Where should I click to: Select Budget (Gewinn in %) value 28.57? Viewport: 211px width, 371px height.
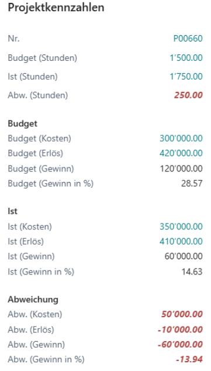[x=192, y=183]
